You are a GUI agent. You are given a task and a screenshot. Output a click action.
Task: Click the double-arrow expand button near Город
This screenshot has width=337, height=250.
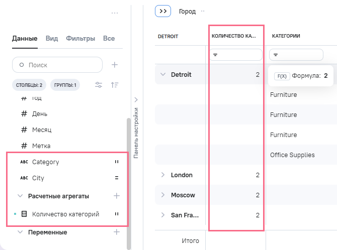coord(163,11)
